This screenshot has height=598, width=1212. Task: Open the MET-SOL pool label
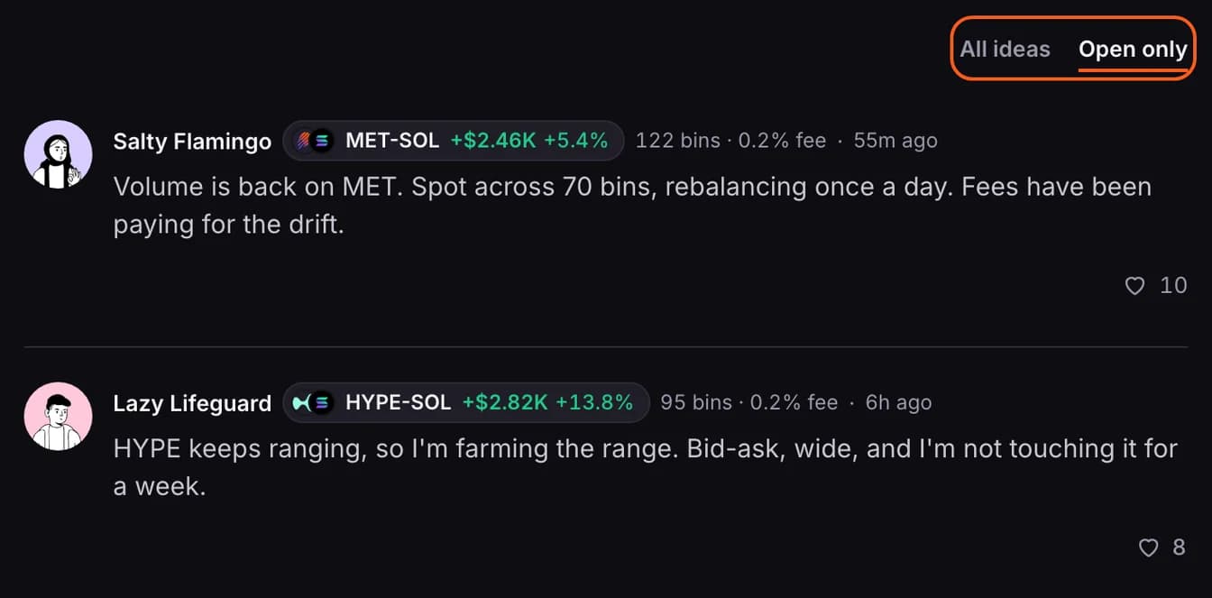392,141
